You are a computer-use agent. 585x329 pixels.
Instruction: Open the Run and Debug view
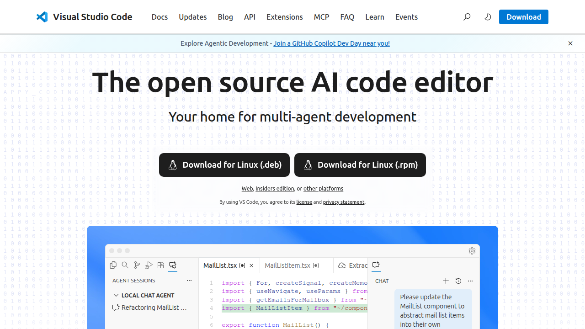tap(149, 265)
